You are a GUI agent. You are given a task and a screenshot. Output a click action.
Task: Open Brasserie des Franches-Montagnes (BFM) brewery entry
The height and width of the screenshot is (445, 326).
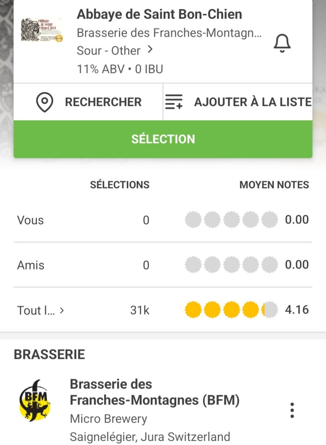click(155, 392)
